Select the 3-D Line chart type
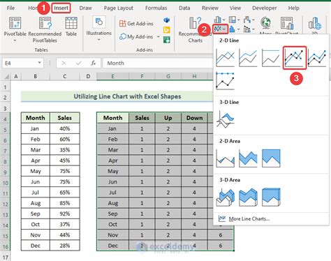 pos(225,119)
